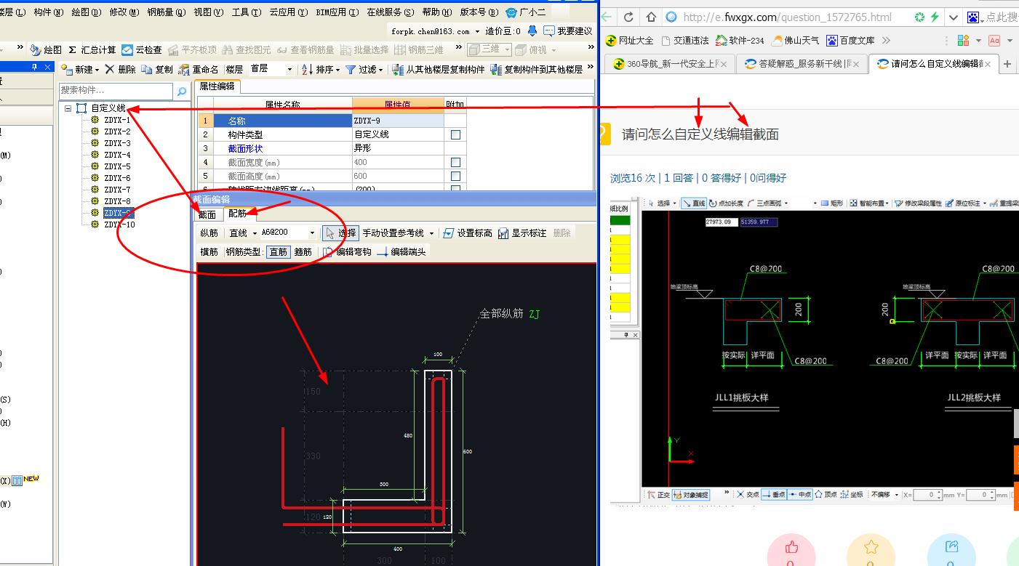Screen dimensions: 1019x566
Task: Open the account email dropdown
Action: 477,31
